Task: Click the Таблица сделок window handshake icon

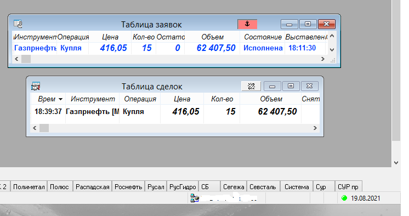Action: [x=36, y=86]
